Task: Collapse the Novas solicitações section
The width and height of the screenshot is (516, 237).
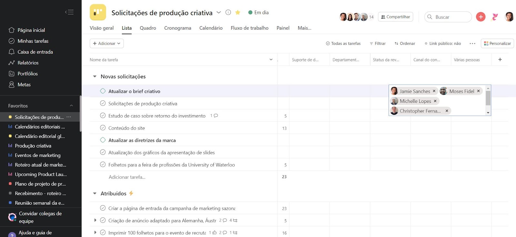Action: 95,77
